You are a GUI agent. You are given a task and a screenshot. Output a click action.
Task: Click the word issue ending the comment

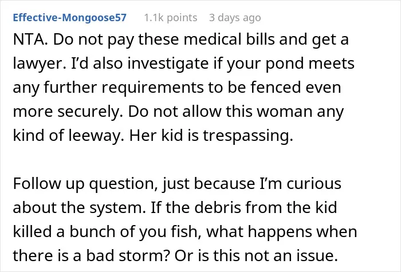313,256
